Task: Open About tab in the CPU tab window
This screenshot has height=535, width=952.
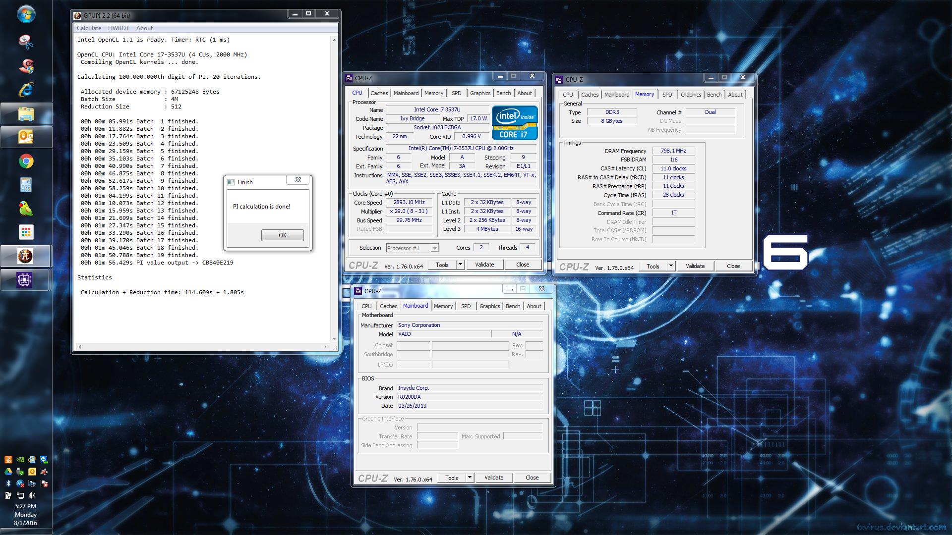Action: 525,93
